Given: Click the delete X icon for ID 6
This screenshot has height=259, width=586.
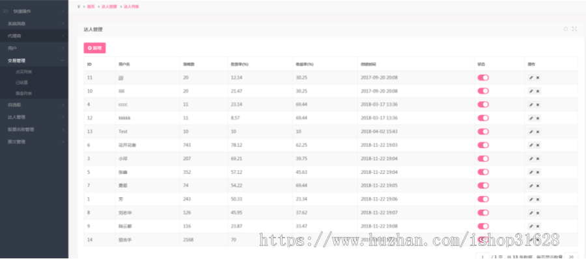Looking at the screenshot, I should point(538,145).
